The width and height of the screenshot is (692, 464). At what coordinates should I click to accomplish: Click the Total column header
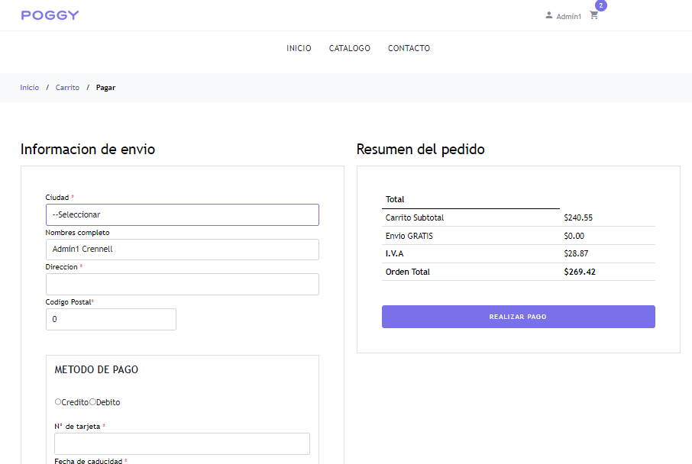pyautogui.click(x=395, y=199)
